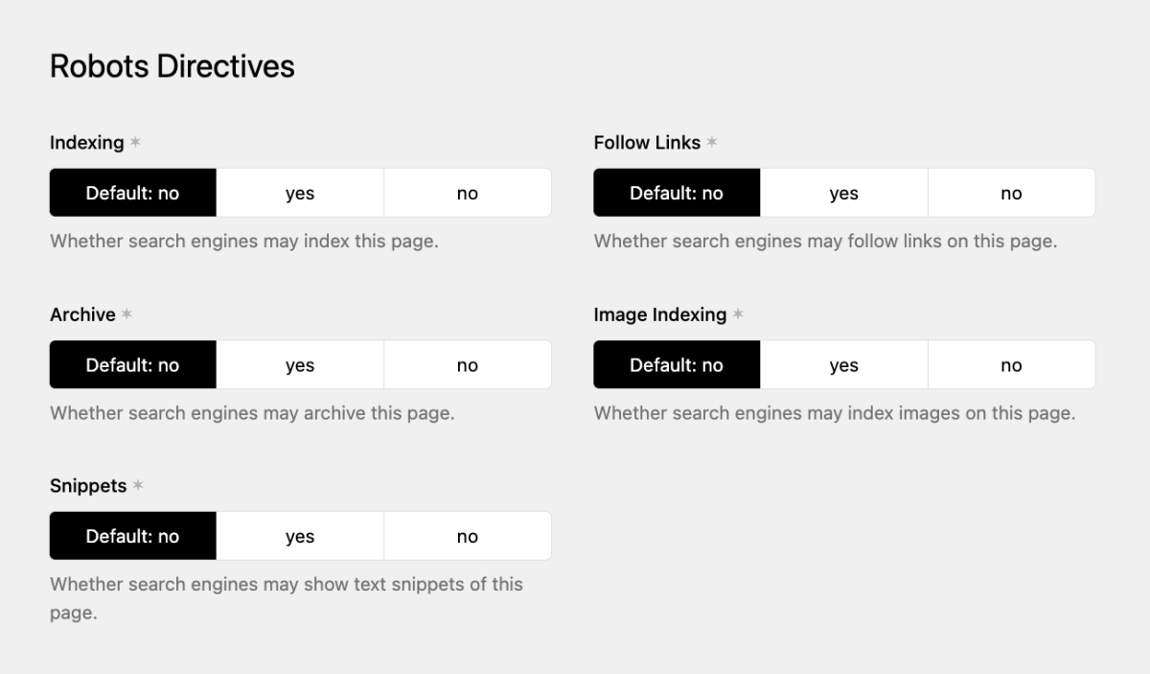This screenshot has width=1150, height=674.
Task: Select "Default: no" for Image Indexing
Action: click(x=677, y=364)
